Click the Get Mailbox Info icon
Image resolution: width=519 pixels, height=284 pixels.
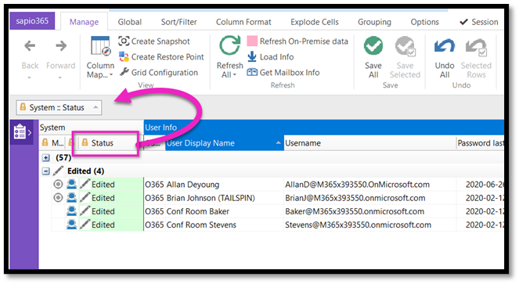252,72
